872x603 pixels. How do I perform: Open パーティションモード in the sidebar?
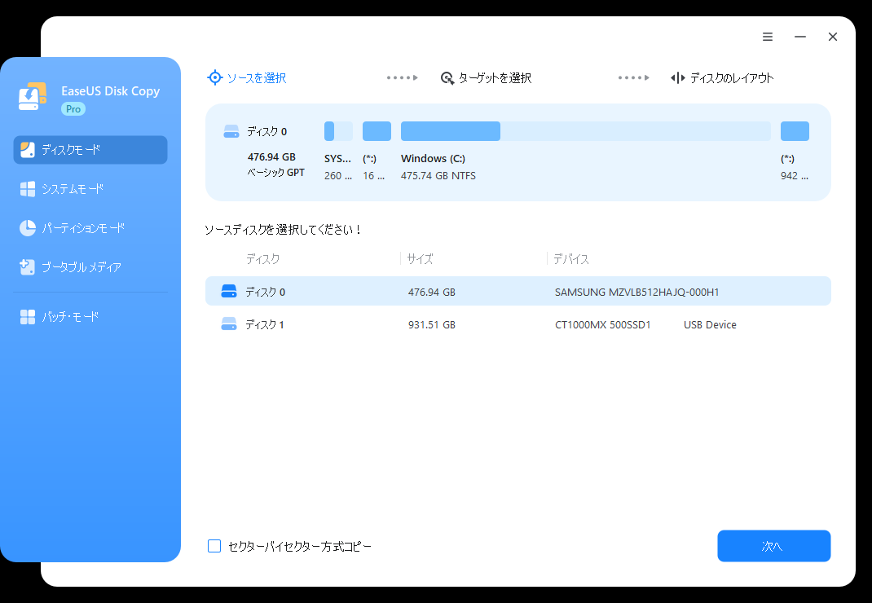tap(90, 228)
